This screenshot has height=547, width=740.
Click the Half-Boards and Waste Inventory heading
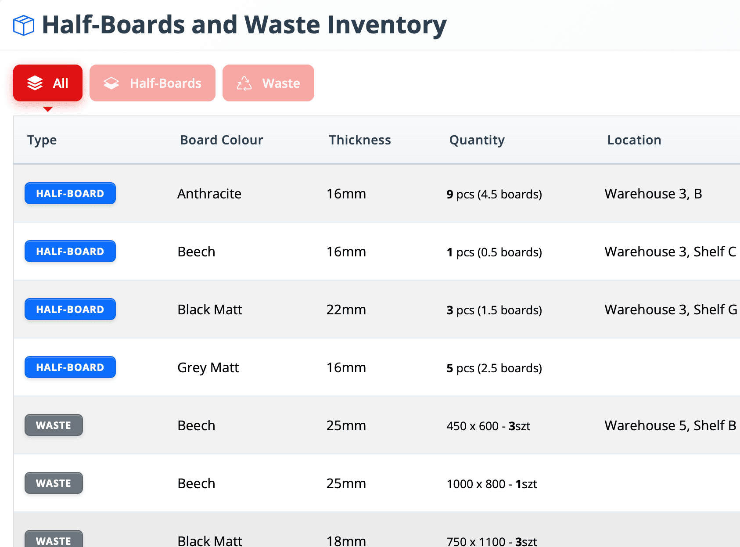244,25
